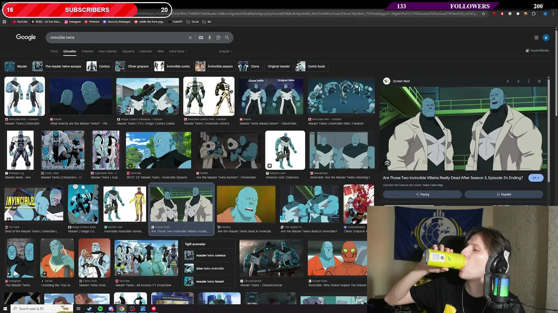The width and height of the screenshot is (558, 313).
Task: Go to next image in preview panel
Action: click(x=518, y=81)
